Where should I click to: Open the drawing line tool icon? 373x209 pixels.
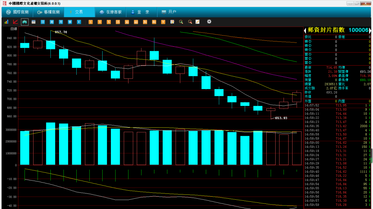coord(198,22)
